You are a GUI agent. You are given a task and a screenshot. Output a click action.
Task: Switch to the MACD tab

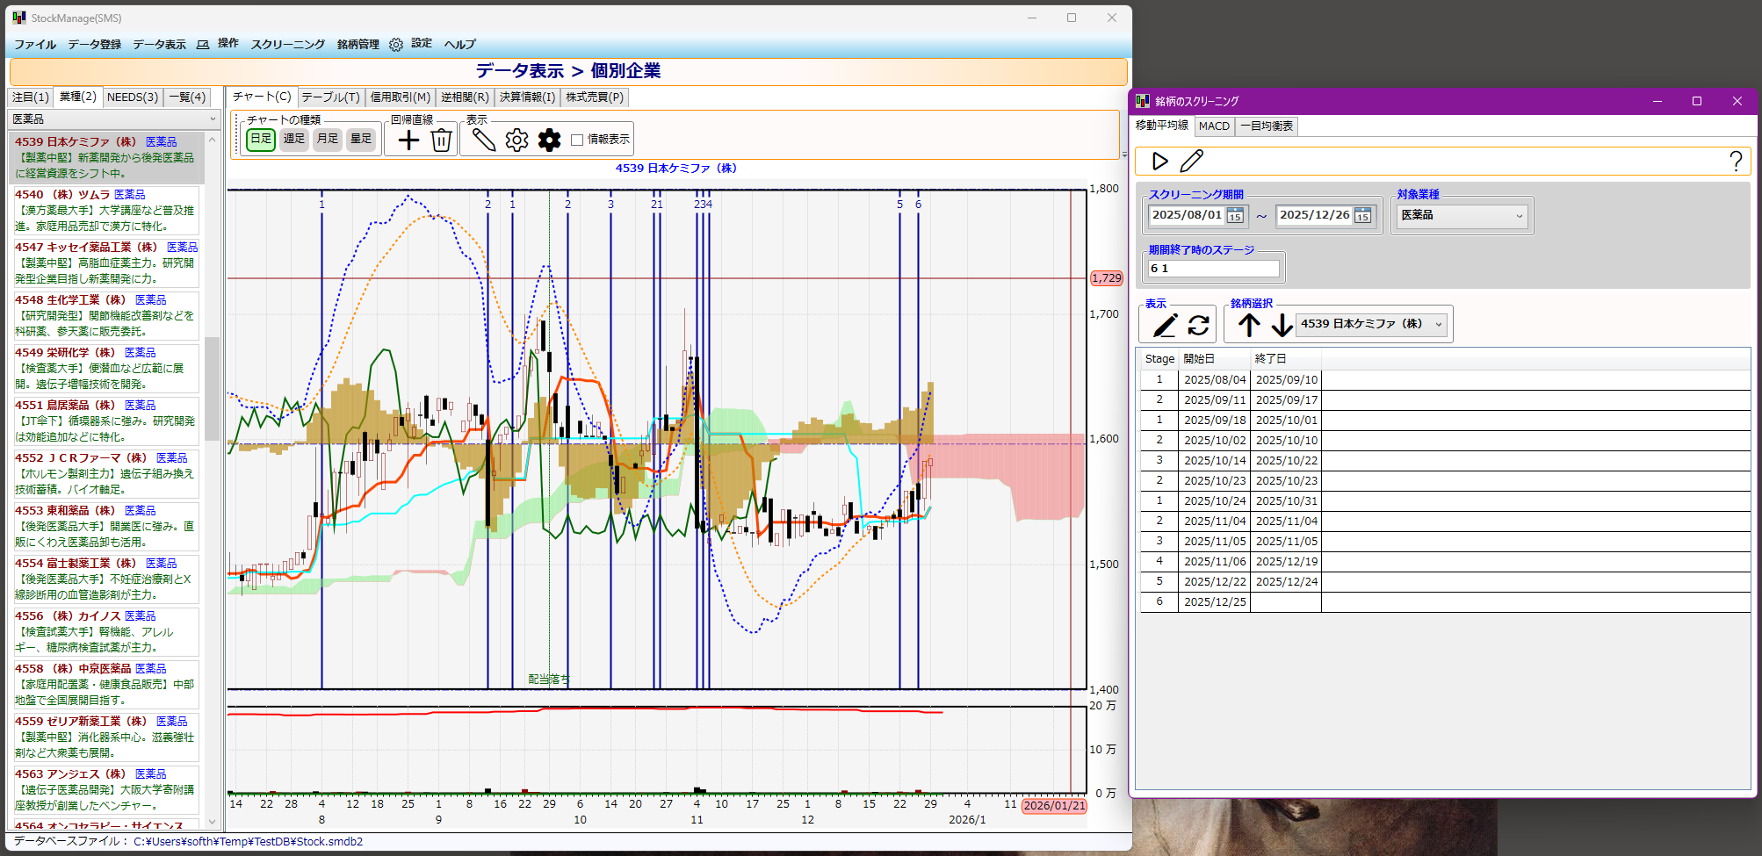1214,126
